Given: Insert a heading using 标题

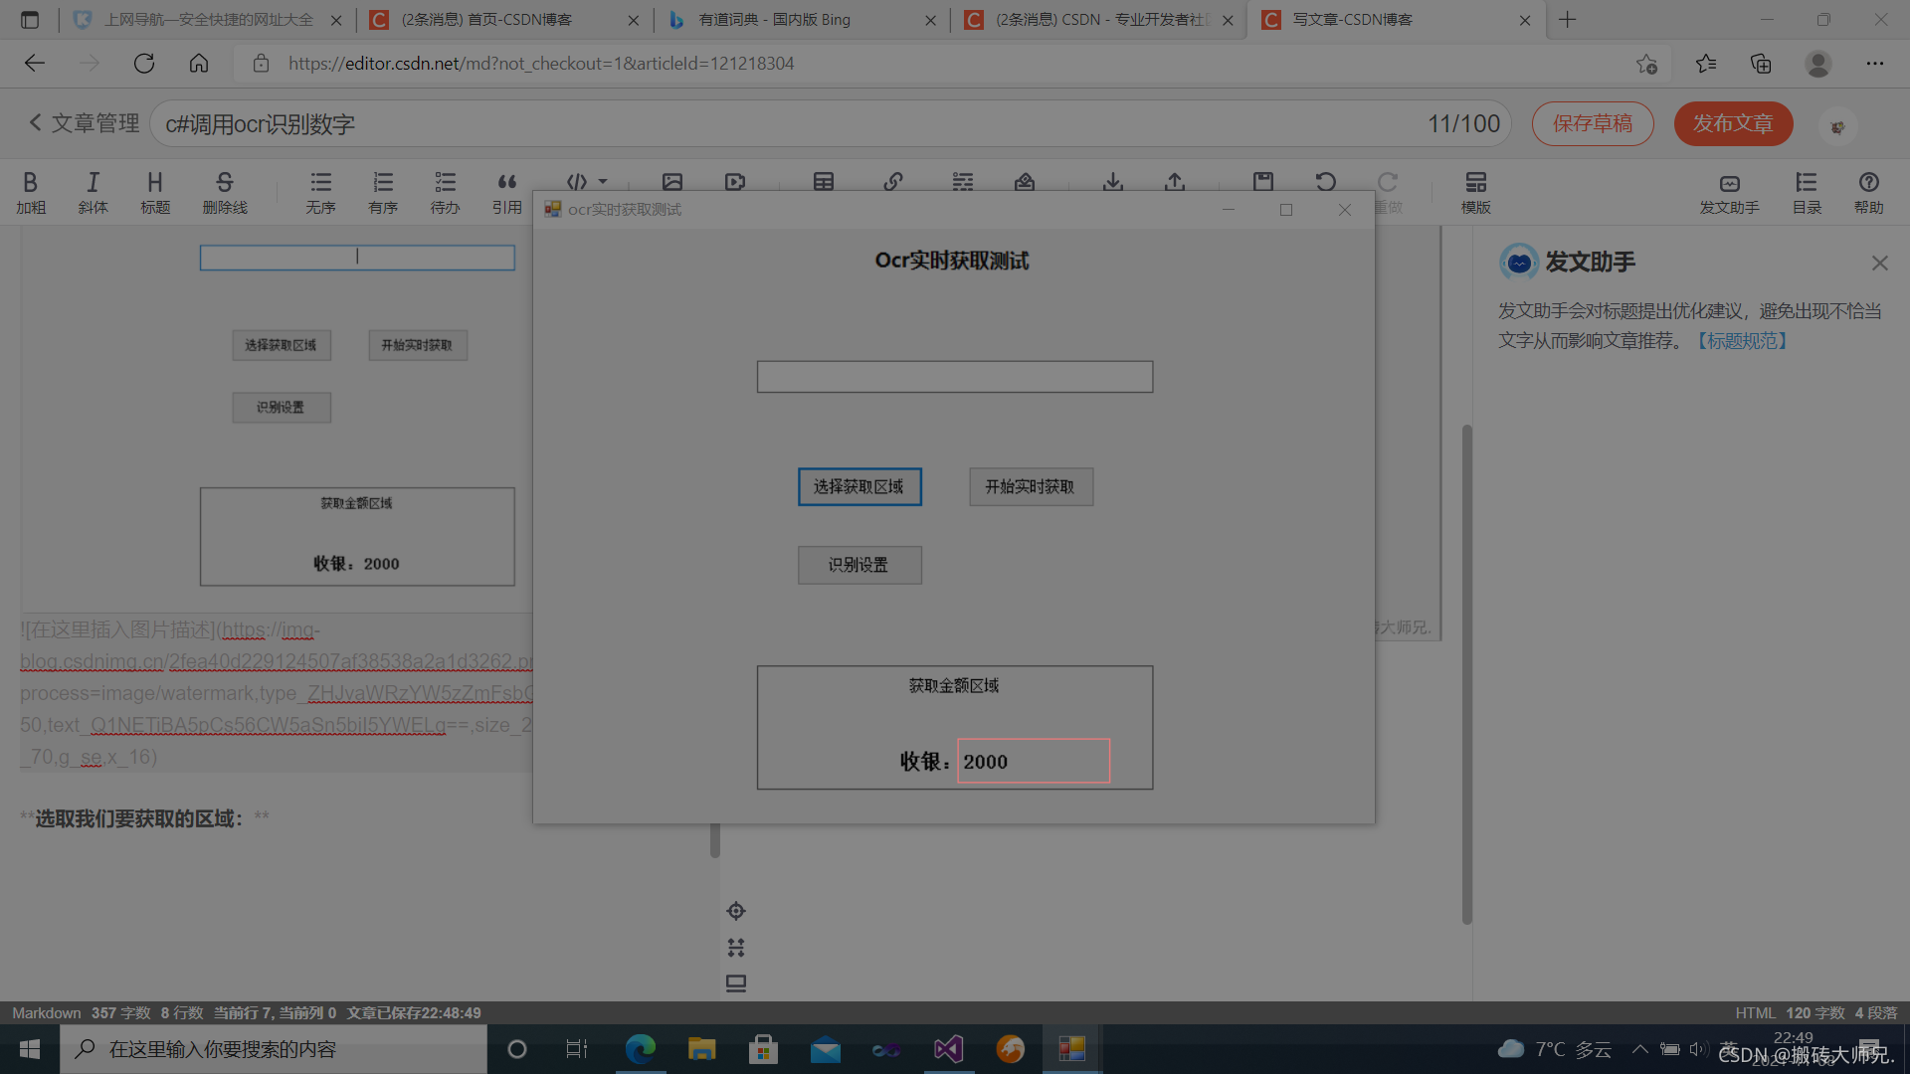Looking at the screenshot, I should point(155,192).
